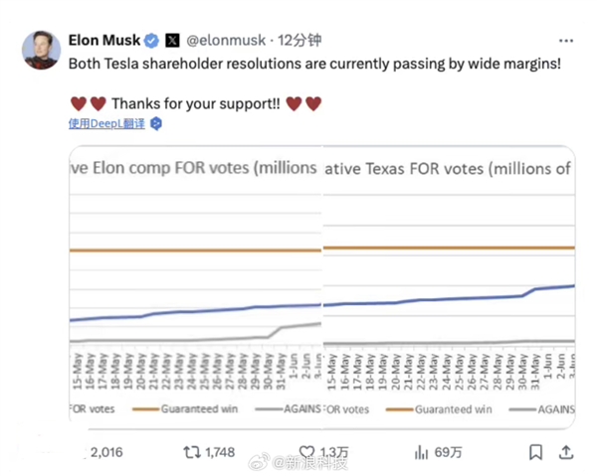Repost the tweet via retweet icon
The image size is (597, 476).
191,452
